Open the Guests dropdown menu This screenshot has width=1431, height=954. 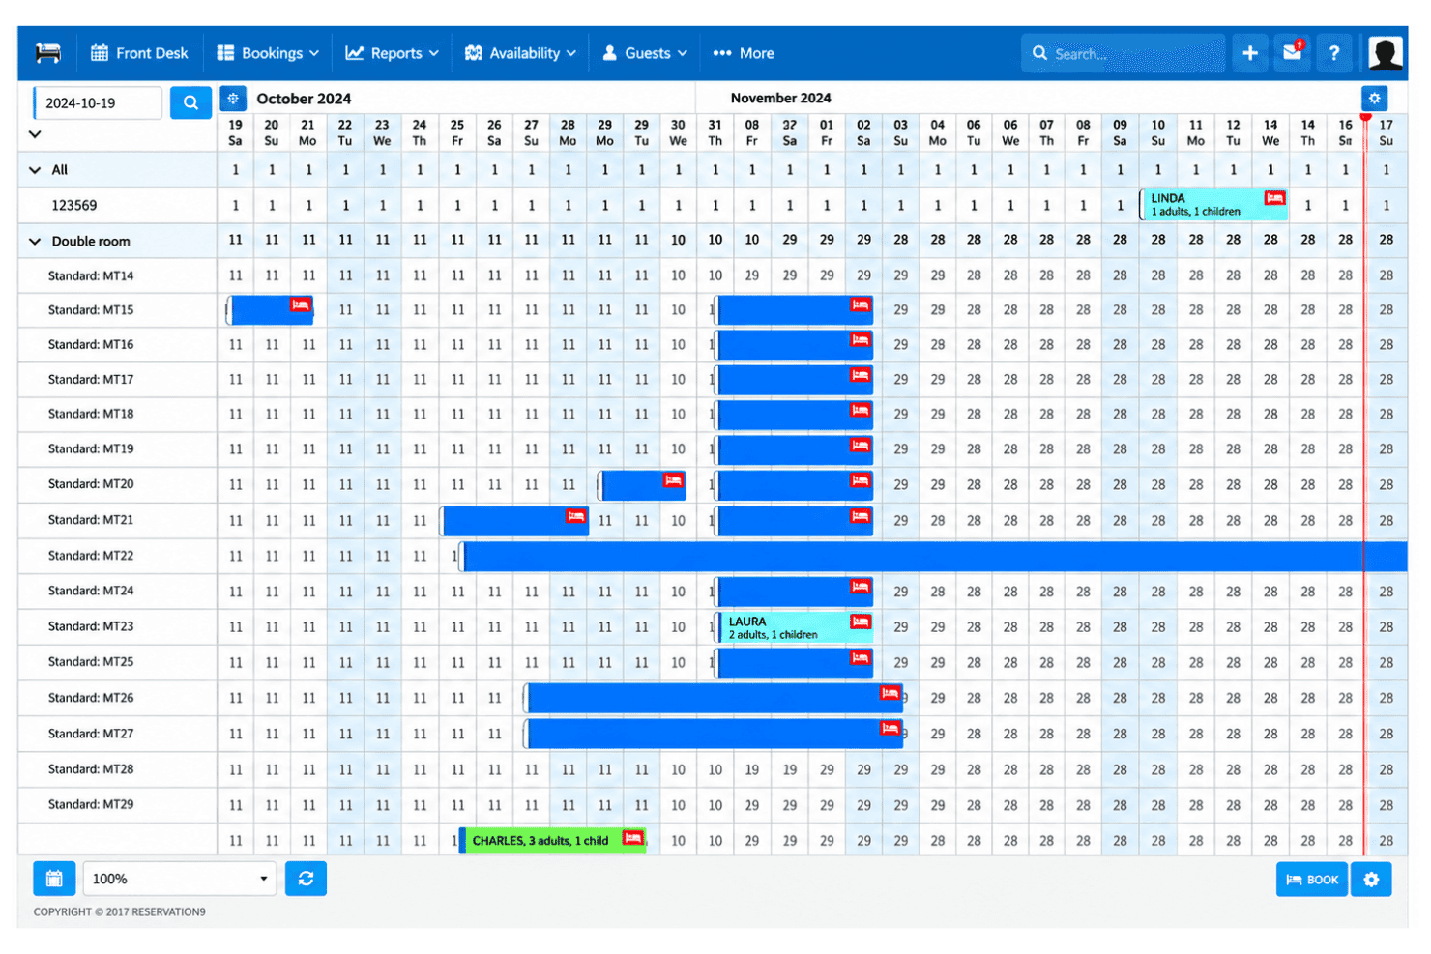645,53
